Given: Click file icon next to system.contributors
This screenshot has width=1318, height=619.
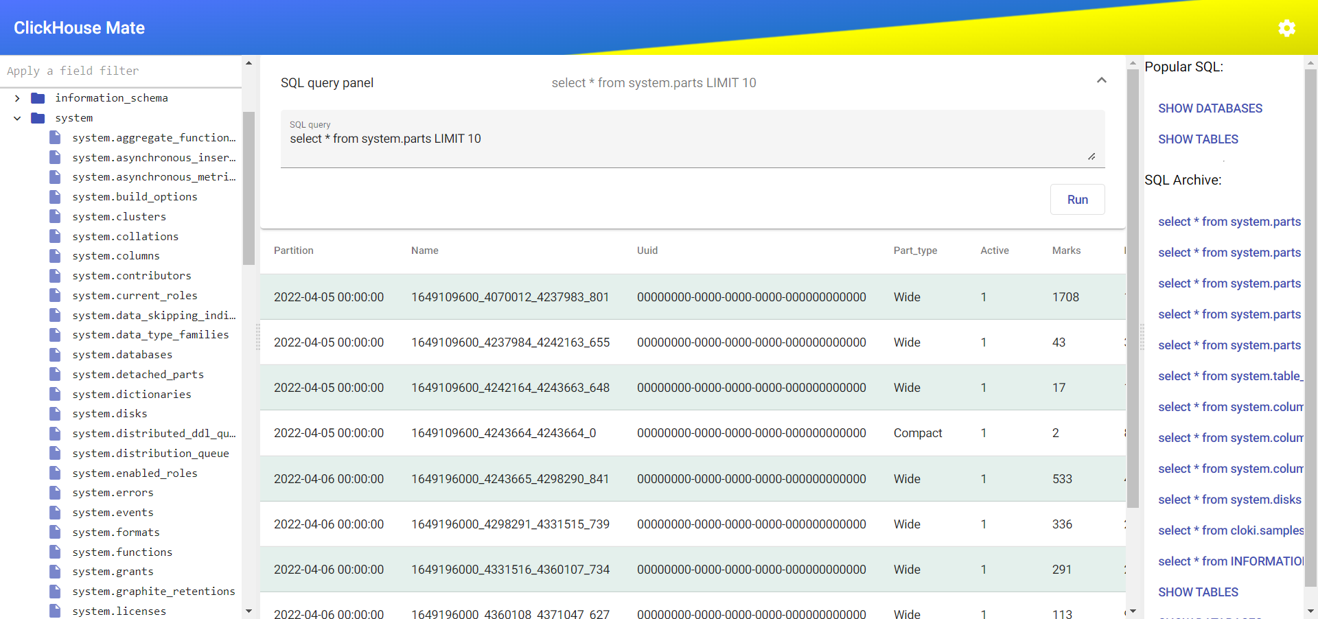Looking at the screenshot, I should tap(55, 276).
